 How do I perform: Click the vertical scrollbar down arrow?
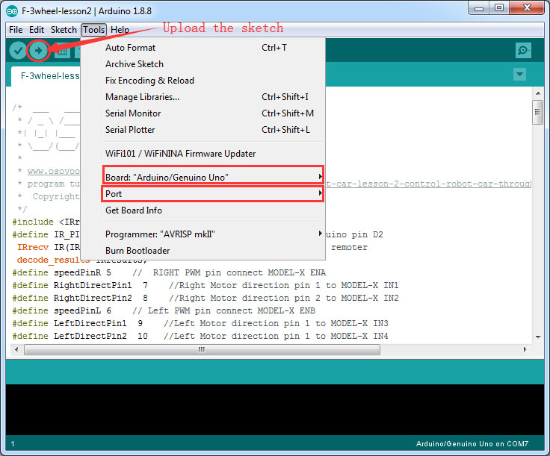tap(538, 337)
